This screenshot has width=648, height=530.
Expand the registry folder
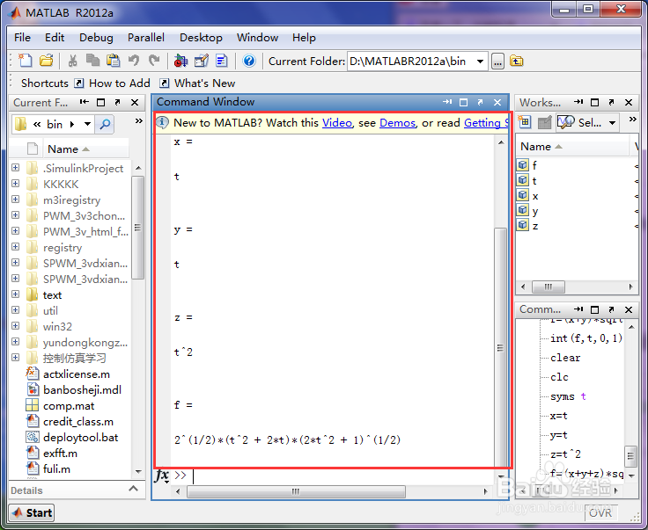[15, 247]
